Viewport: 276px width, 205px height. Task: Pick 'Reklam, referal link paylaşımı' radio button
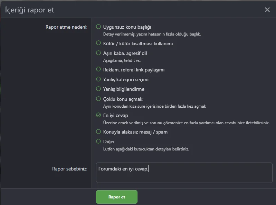pyautogui.click(x=99, y=69)
